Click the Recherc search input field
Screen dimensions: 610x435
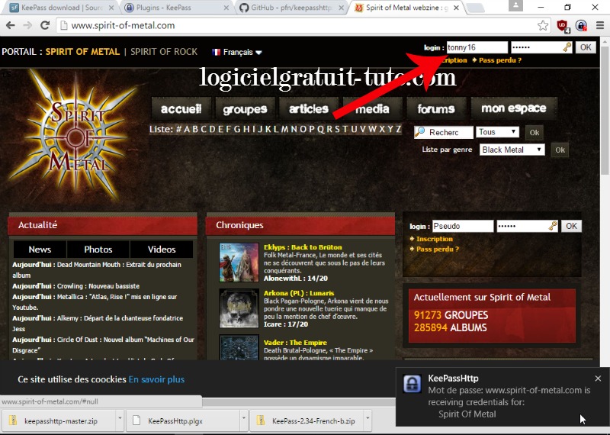pyautogui.click(x=444, y=133)
